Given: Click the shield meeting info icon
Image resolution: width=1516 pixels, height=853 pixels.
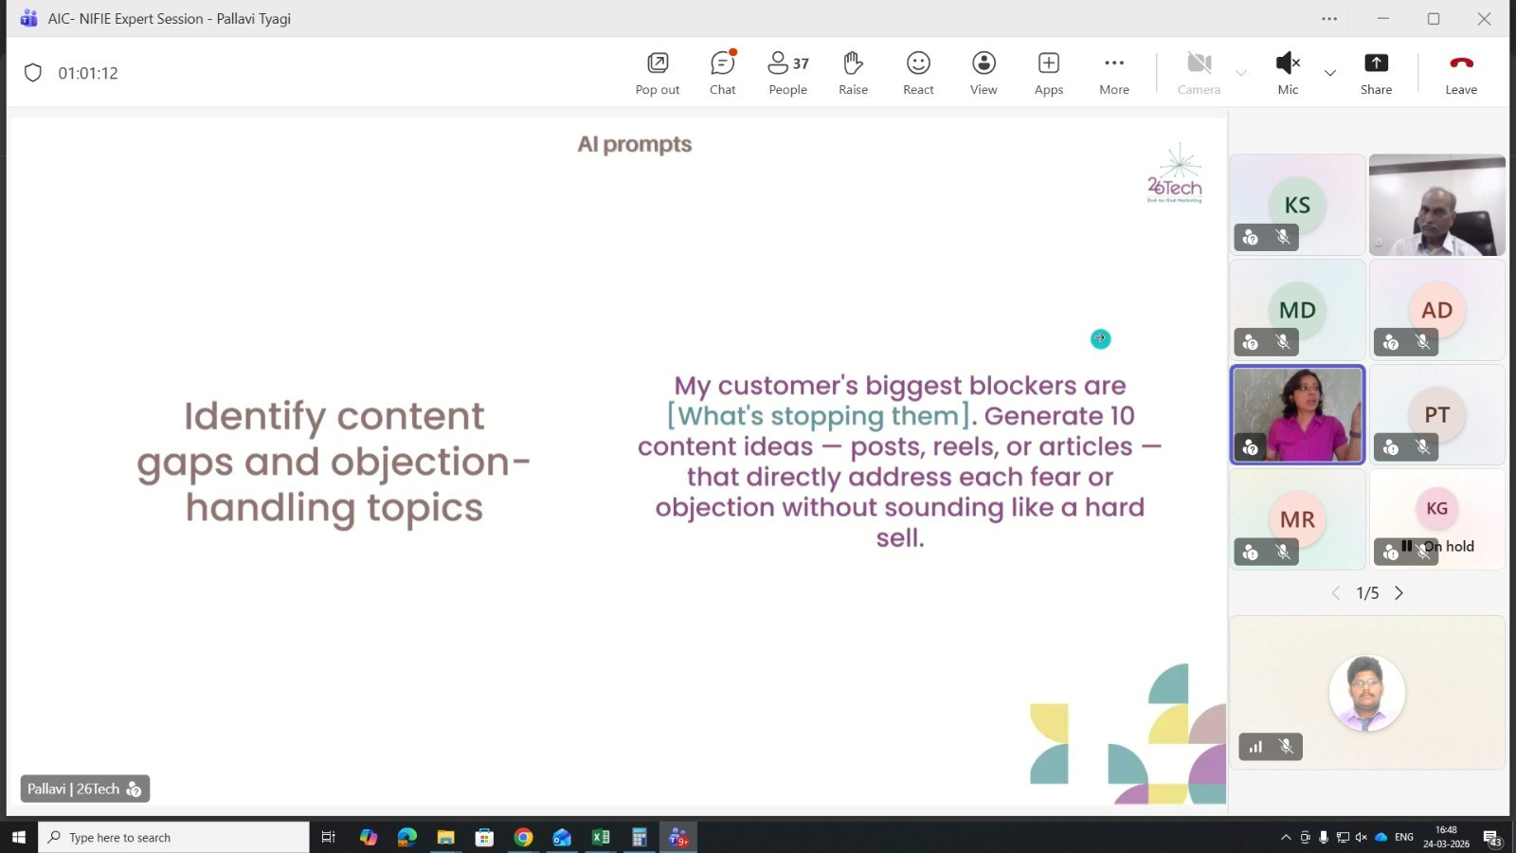Looking at the screenshot, I should pos(33,73).
